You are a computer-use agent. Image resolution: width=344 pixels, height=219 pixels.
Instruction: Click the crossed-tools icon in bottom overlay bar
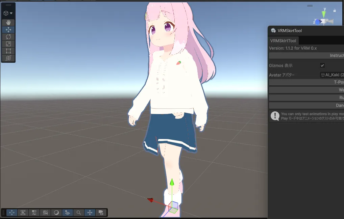tap(23, 213)
